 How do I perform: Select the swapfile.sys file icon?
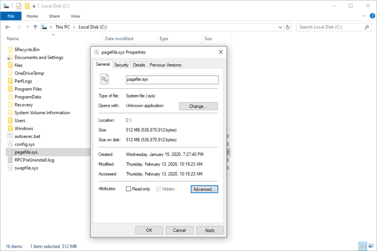point(10,168)
